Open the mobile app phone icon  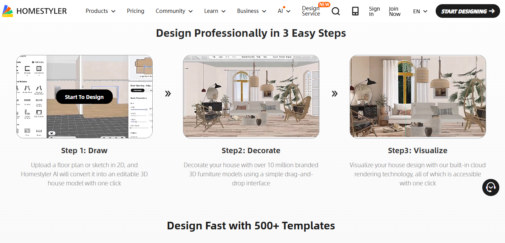[x=355, y=11]
